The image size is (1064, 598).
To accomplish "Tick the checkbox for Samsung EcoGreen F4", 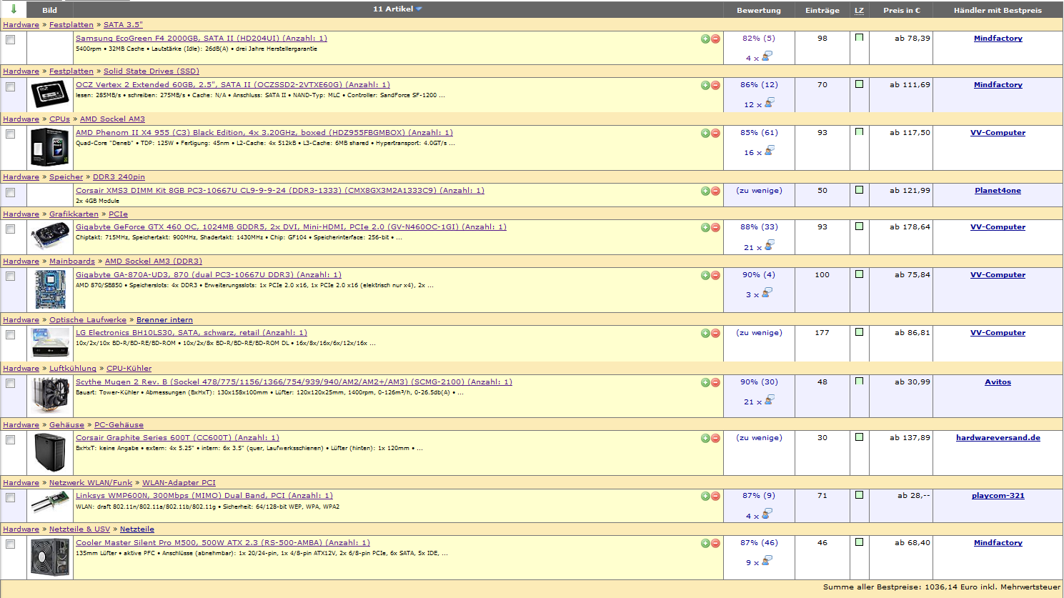I will (10, 40).
